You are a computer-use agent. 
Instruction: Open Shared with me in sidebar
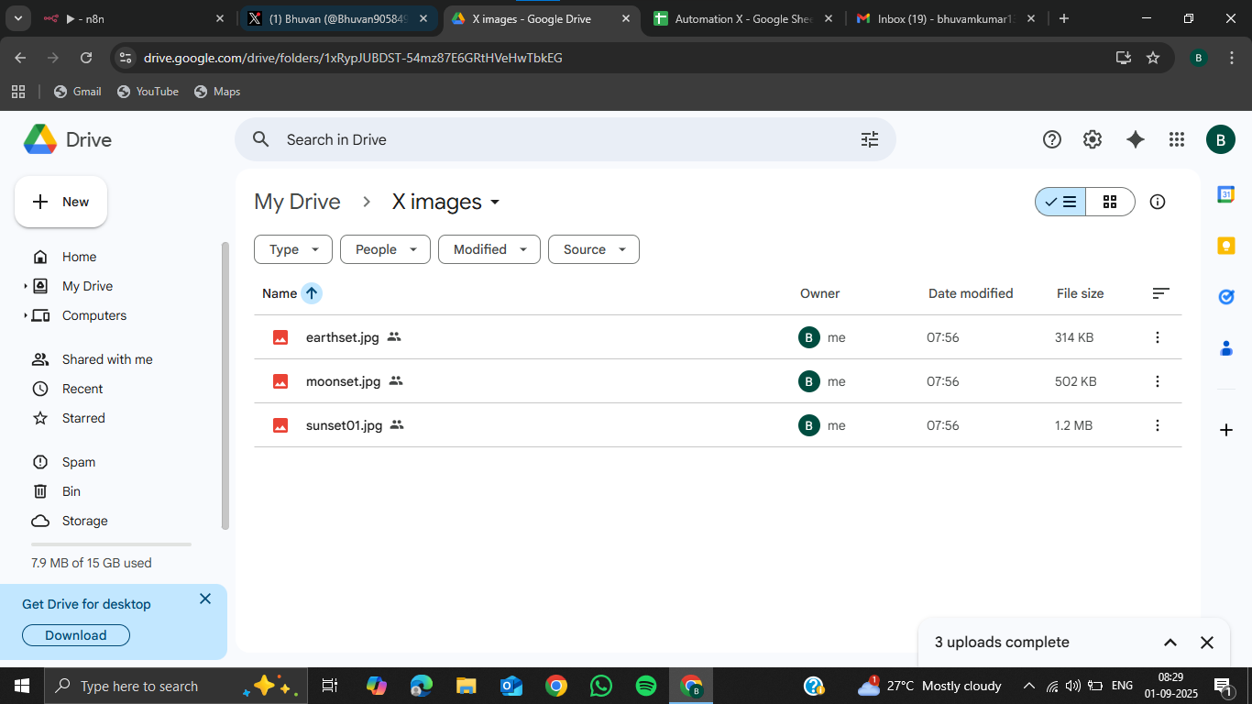(107, 359)
